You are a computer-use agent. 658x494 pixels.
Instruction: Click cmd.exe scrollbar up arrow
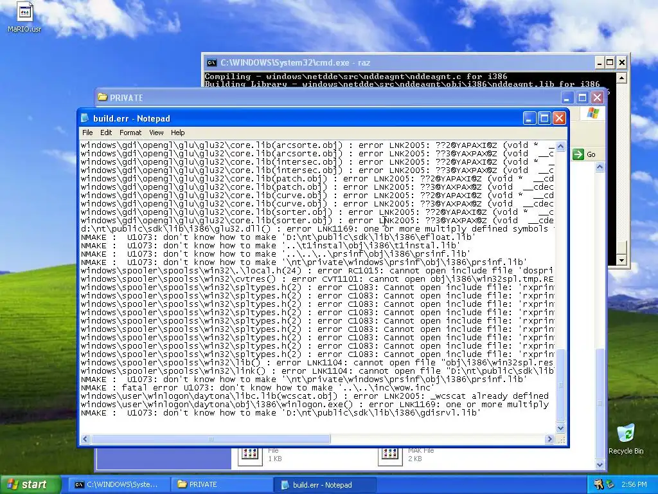pos(622,78)
